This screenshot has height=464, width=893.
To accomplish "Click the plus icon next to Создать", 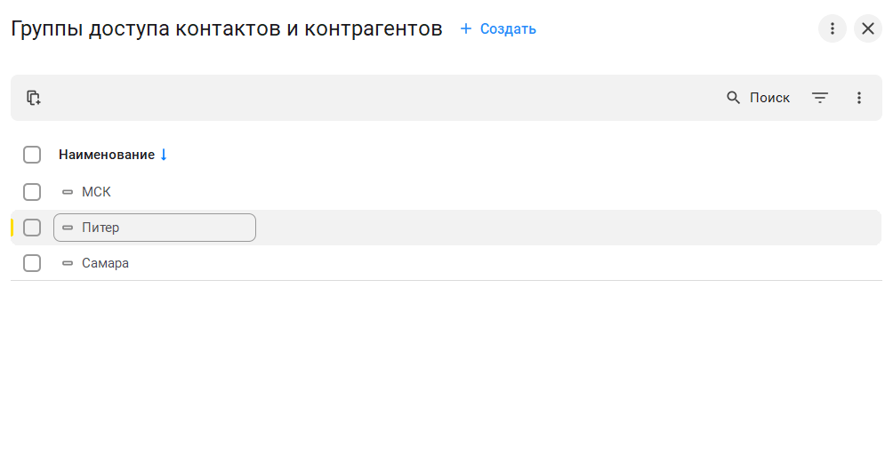I will tap(466, 28).
